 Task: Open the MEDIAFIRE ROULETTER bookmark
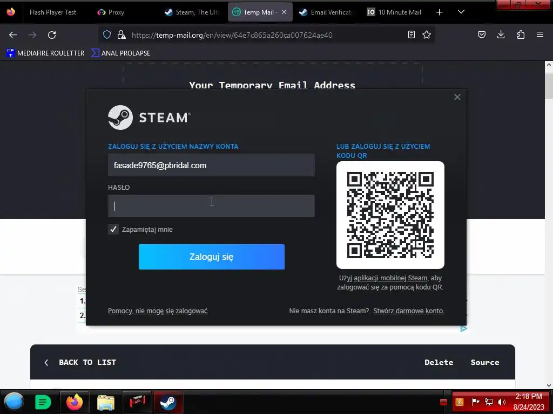click(45, 53)
